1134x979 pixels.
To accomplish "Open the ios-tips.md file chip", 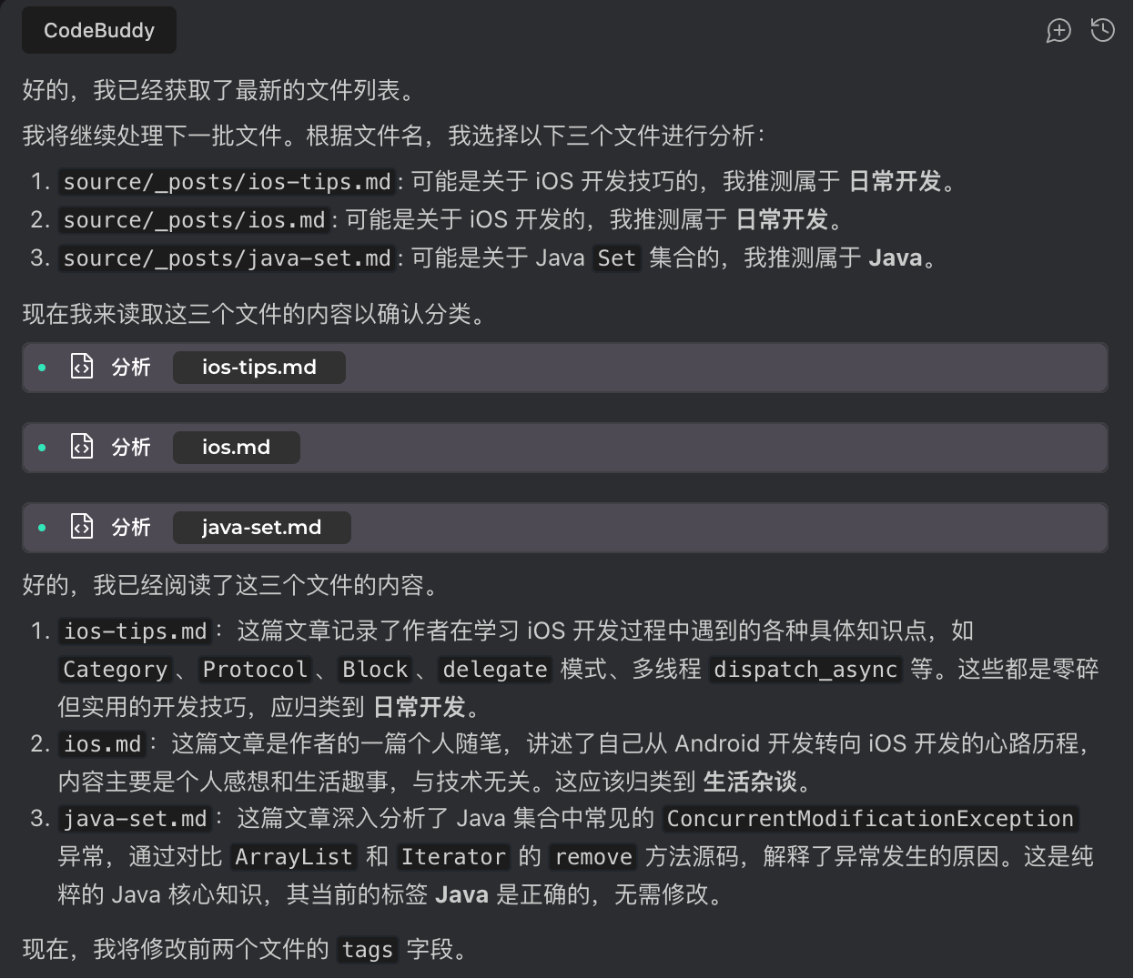I will pos(259,368).
